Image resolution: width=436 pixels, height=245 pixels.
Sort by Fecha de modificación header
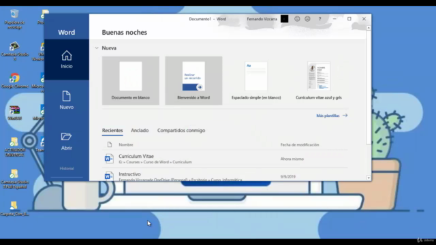pyautogui.click(x=300, y=145)
